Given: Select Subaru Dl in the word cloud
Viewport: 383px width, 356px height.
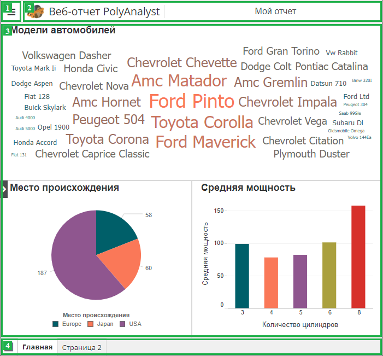Looking at the screenshot, I should (348, 122).
